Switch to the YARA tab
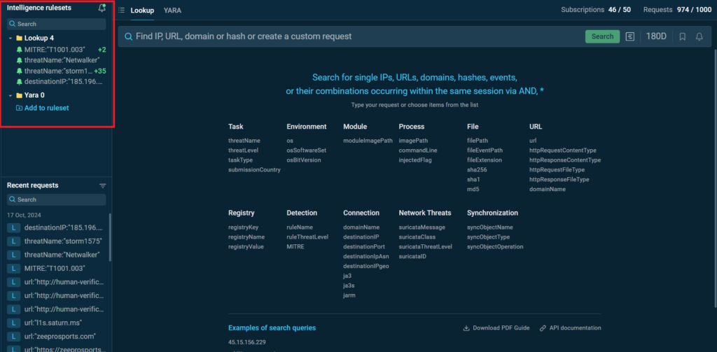Image resolution: width=717 pixels, height=352 pixels. pyautogui.click(x=172, y=10)
